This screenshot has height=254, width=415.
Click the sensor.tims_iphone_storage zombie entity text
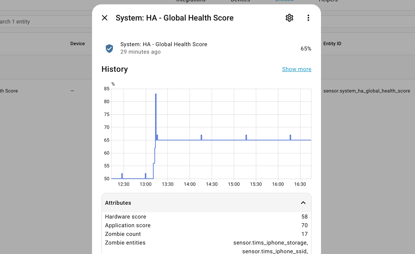point(270,243)
